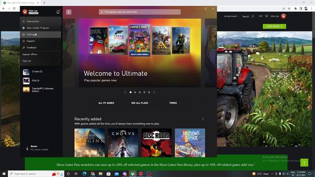Screen dimensions: 315x177
Task: Open Action Center notification icon
Action: pos(310,174)
